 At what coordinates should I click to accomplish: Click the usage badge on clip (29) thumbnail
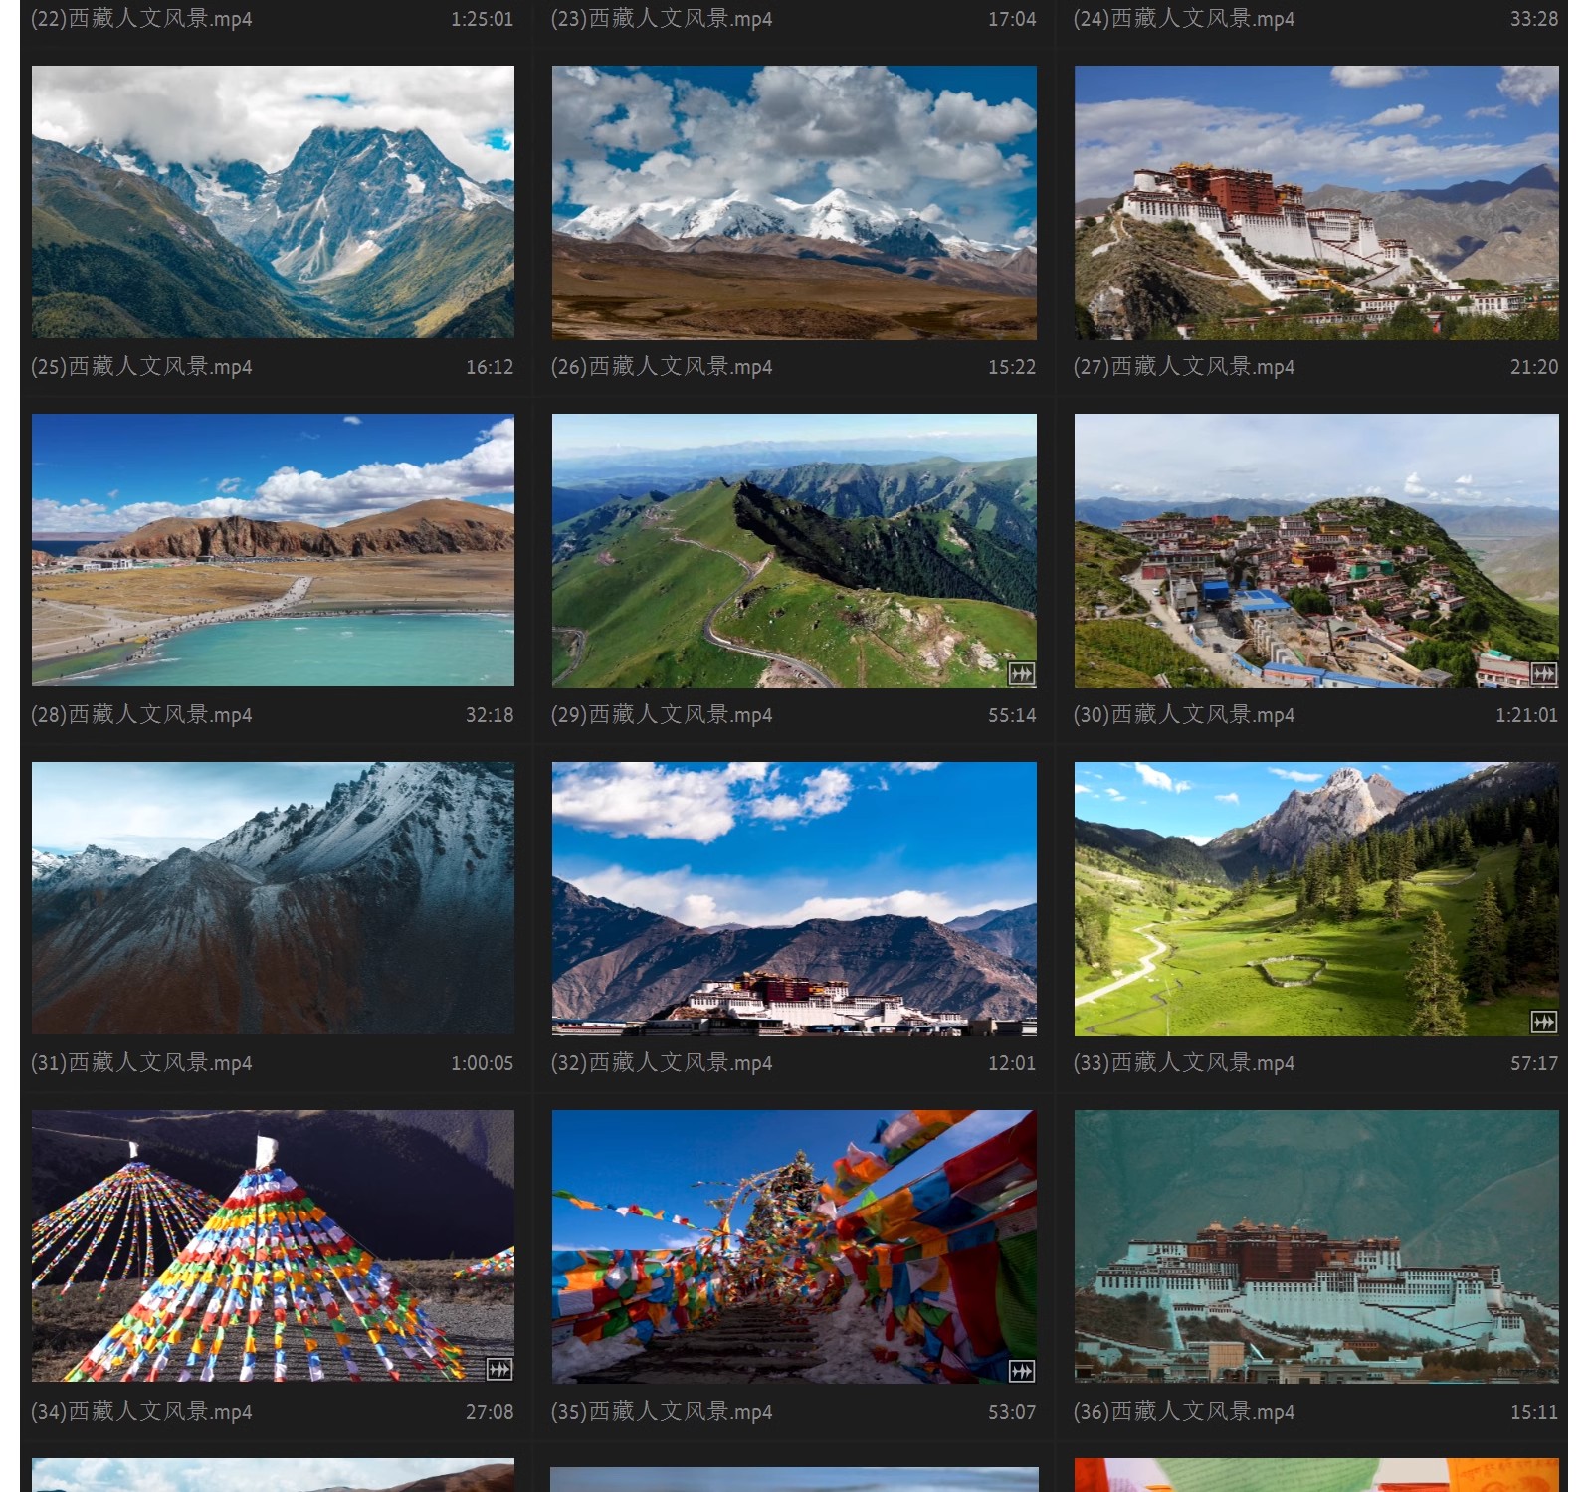(x=1022, y=673)
